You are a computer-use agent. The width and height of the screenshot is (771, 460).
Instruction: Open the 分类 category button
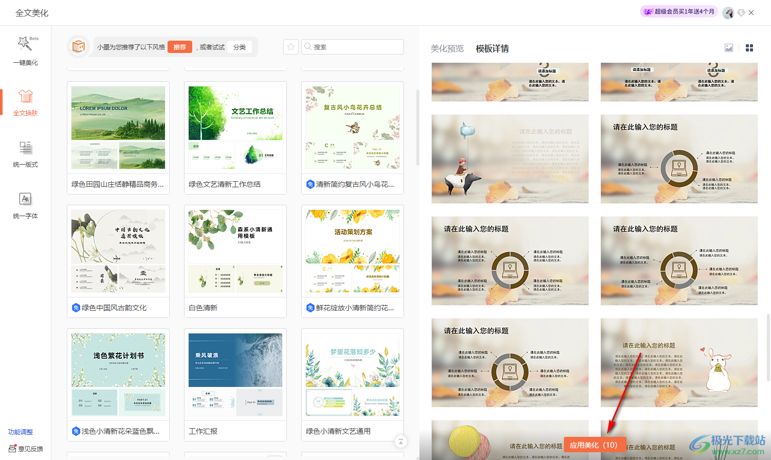[240, 47]
